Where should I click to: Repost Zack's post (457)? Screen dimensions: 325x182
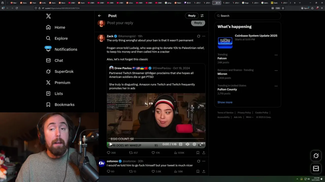(x=134, y=153)
